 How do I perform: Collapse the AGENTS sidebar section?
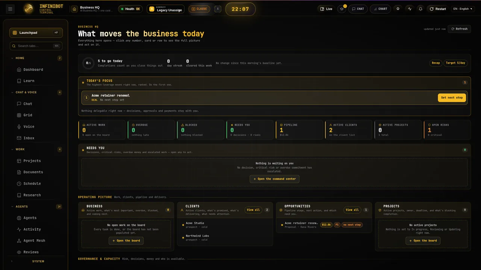point(36,207)
